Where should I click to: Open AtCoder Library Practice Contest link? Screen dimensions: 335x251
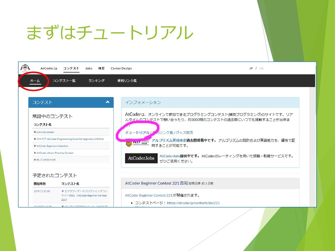55,153
